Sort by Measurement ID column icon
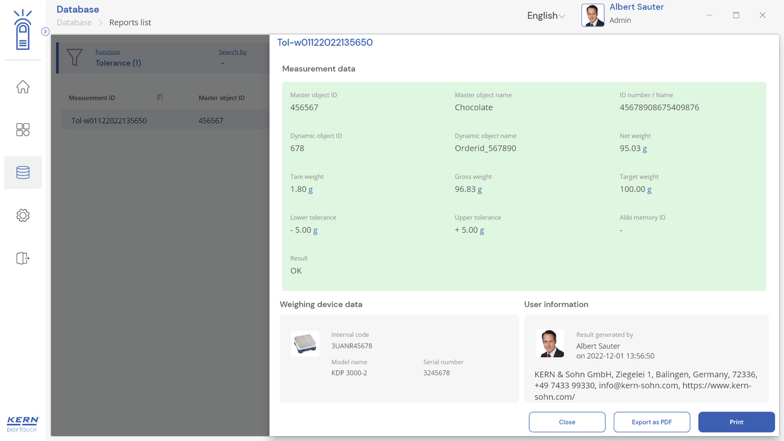784x441 pixels. [x=160, y=97]
